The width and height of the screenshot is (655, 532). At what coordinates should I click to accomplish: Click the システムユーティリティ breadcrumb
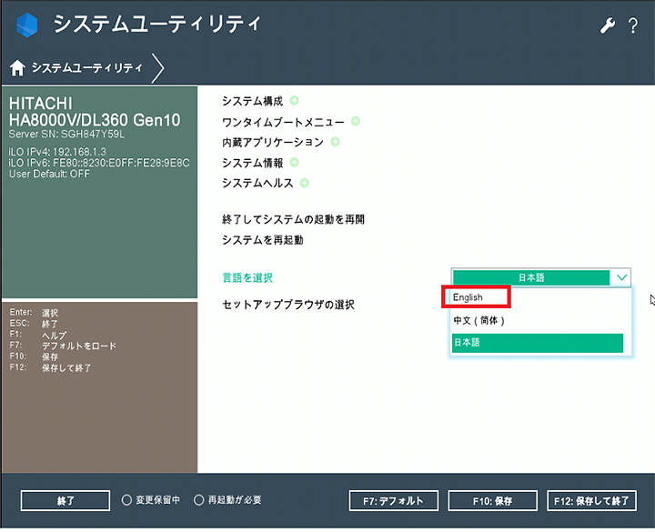click(87, 67)
